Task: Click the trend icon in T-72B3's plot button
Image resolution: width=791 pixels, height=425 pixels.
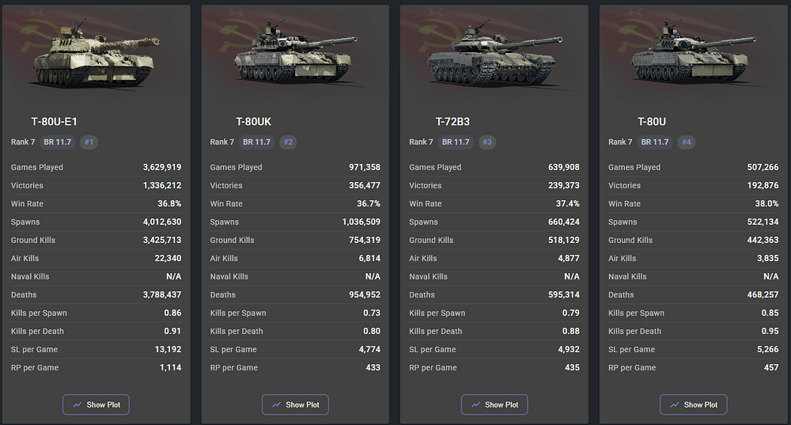Action: coord(475,404)
